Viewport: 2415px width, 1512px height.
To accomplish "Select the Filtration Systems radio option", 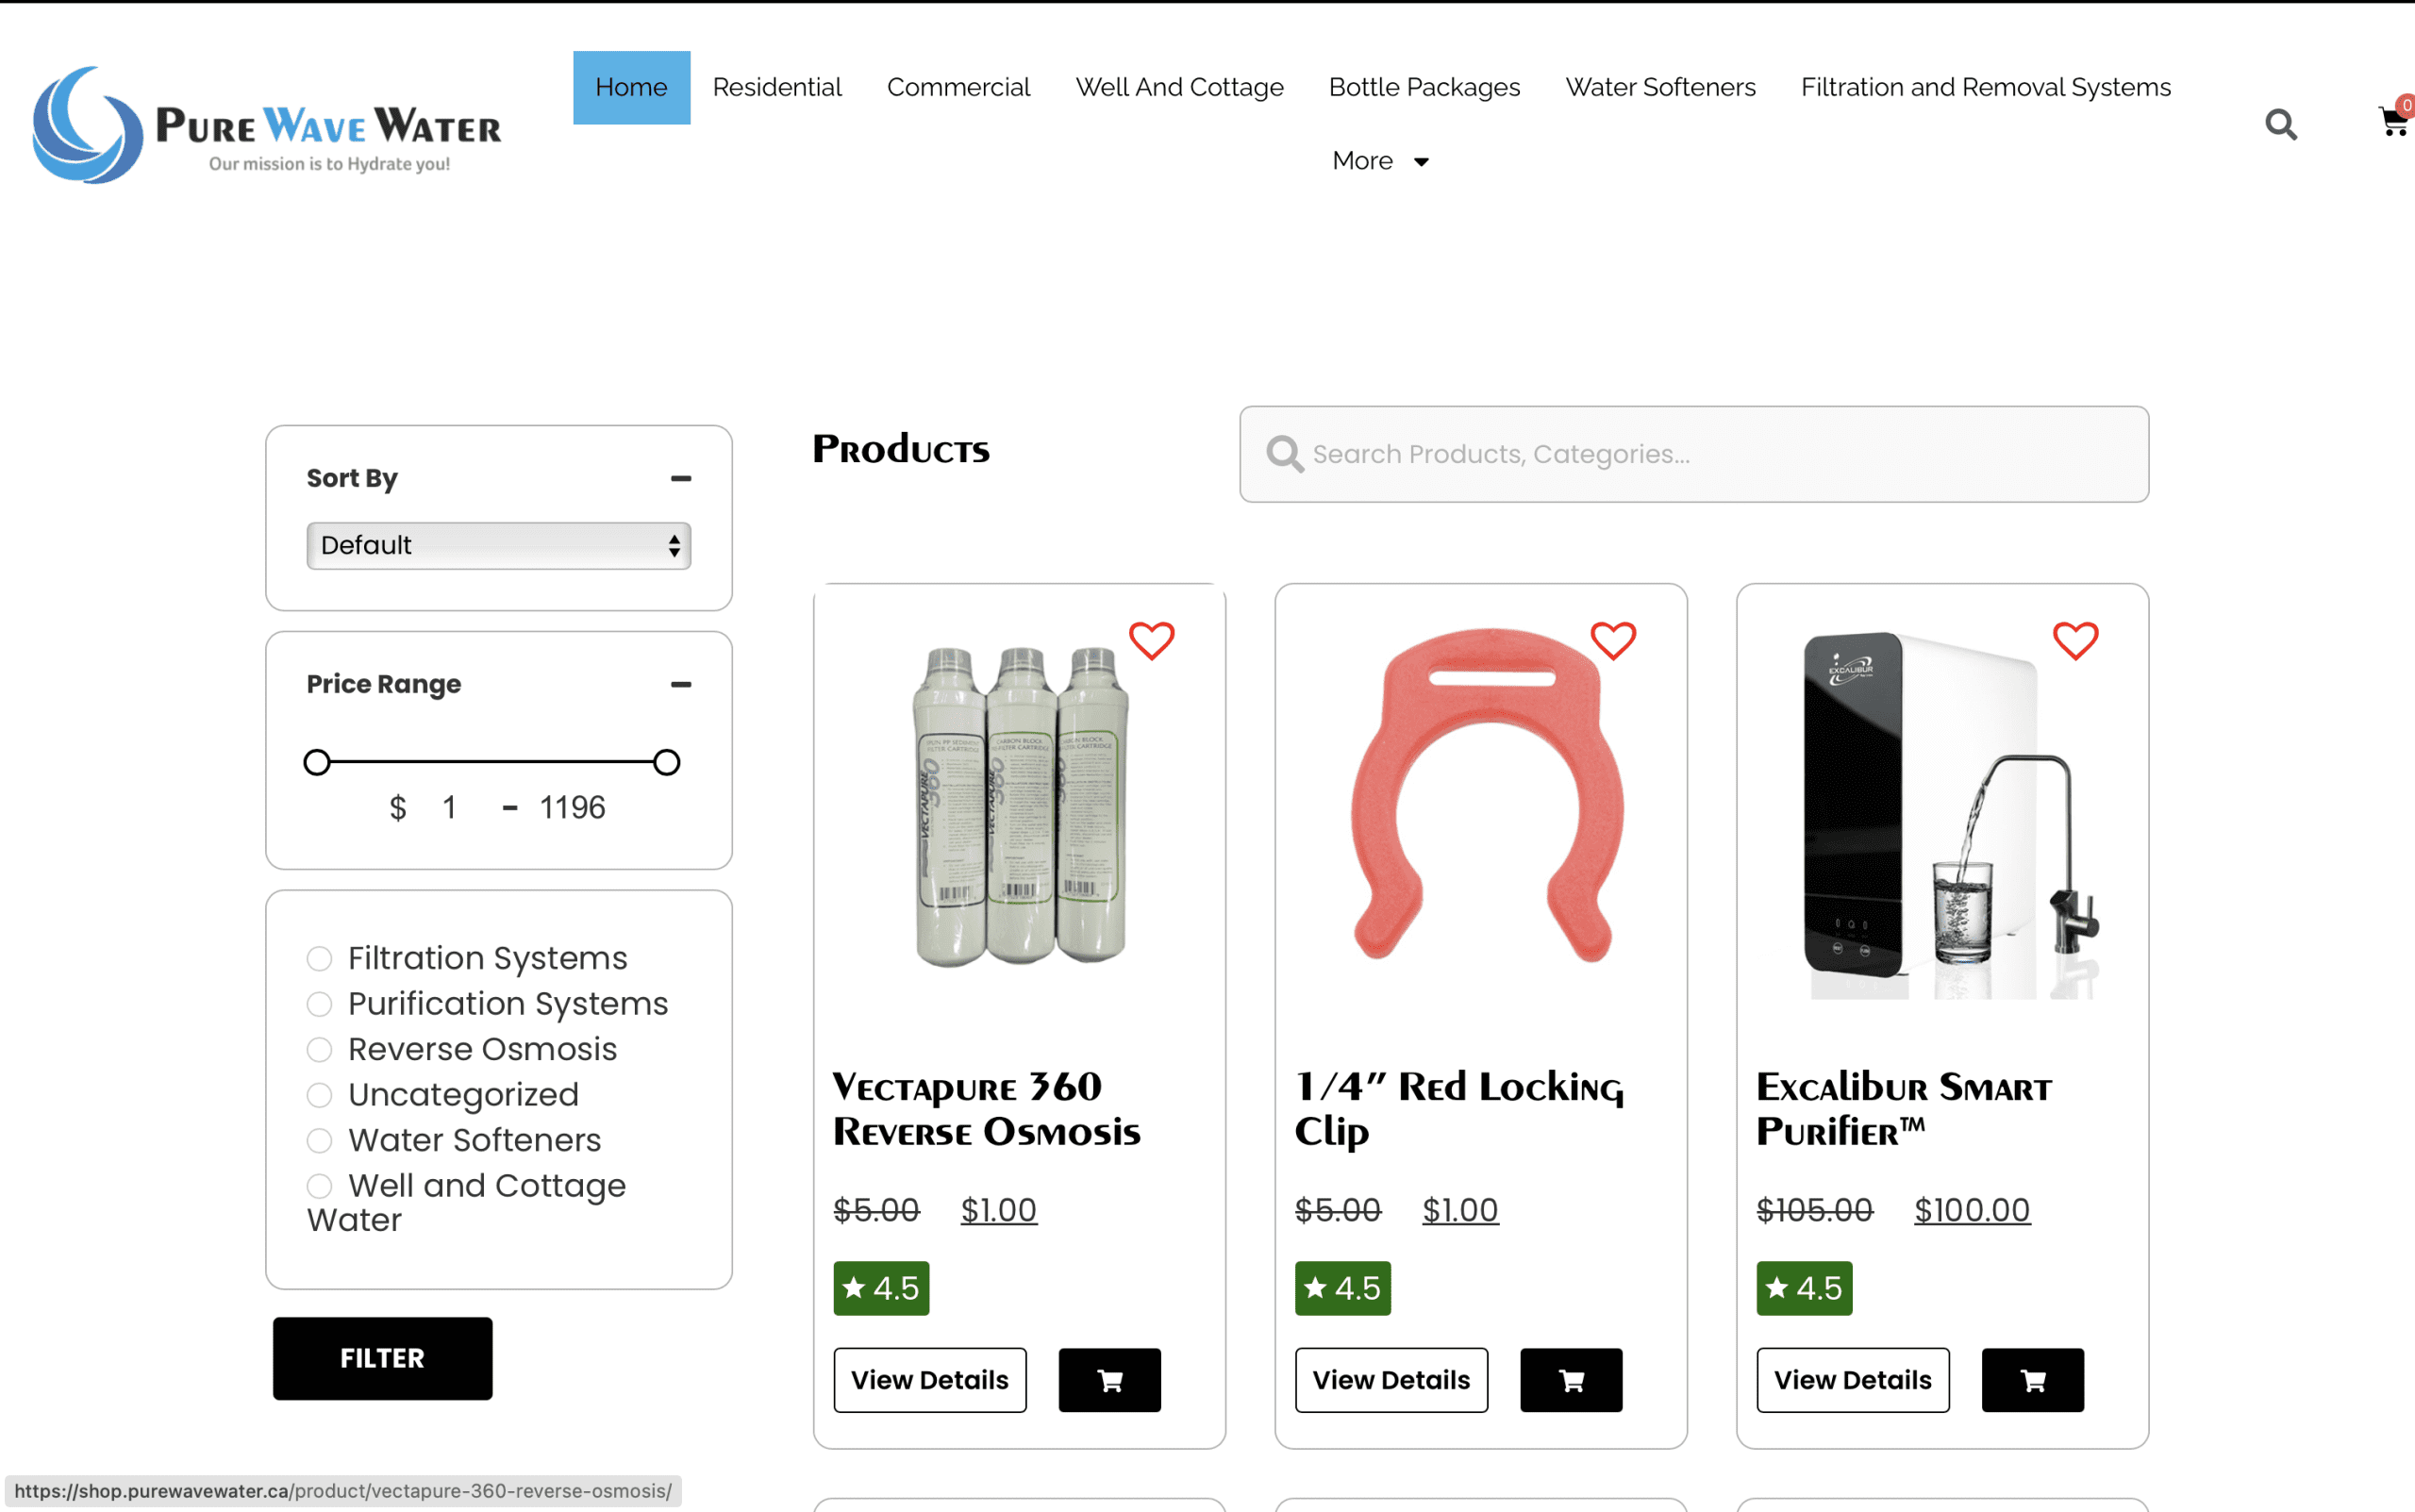I will (319, 958).
